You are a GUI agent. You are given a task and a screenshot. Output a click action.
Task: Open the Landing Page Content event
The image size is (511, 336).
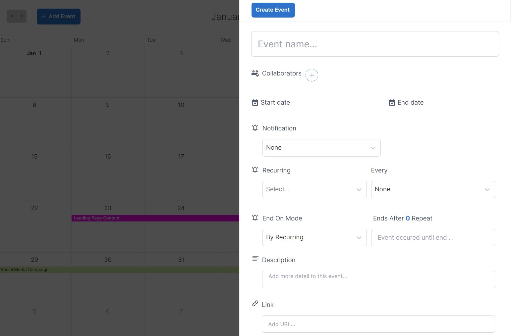[x=155, y=218]
